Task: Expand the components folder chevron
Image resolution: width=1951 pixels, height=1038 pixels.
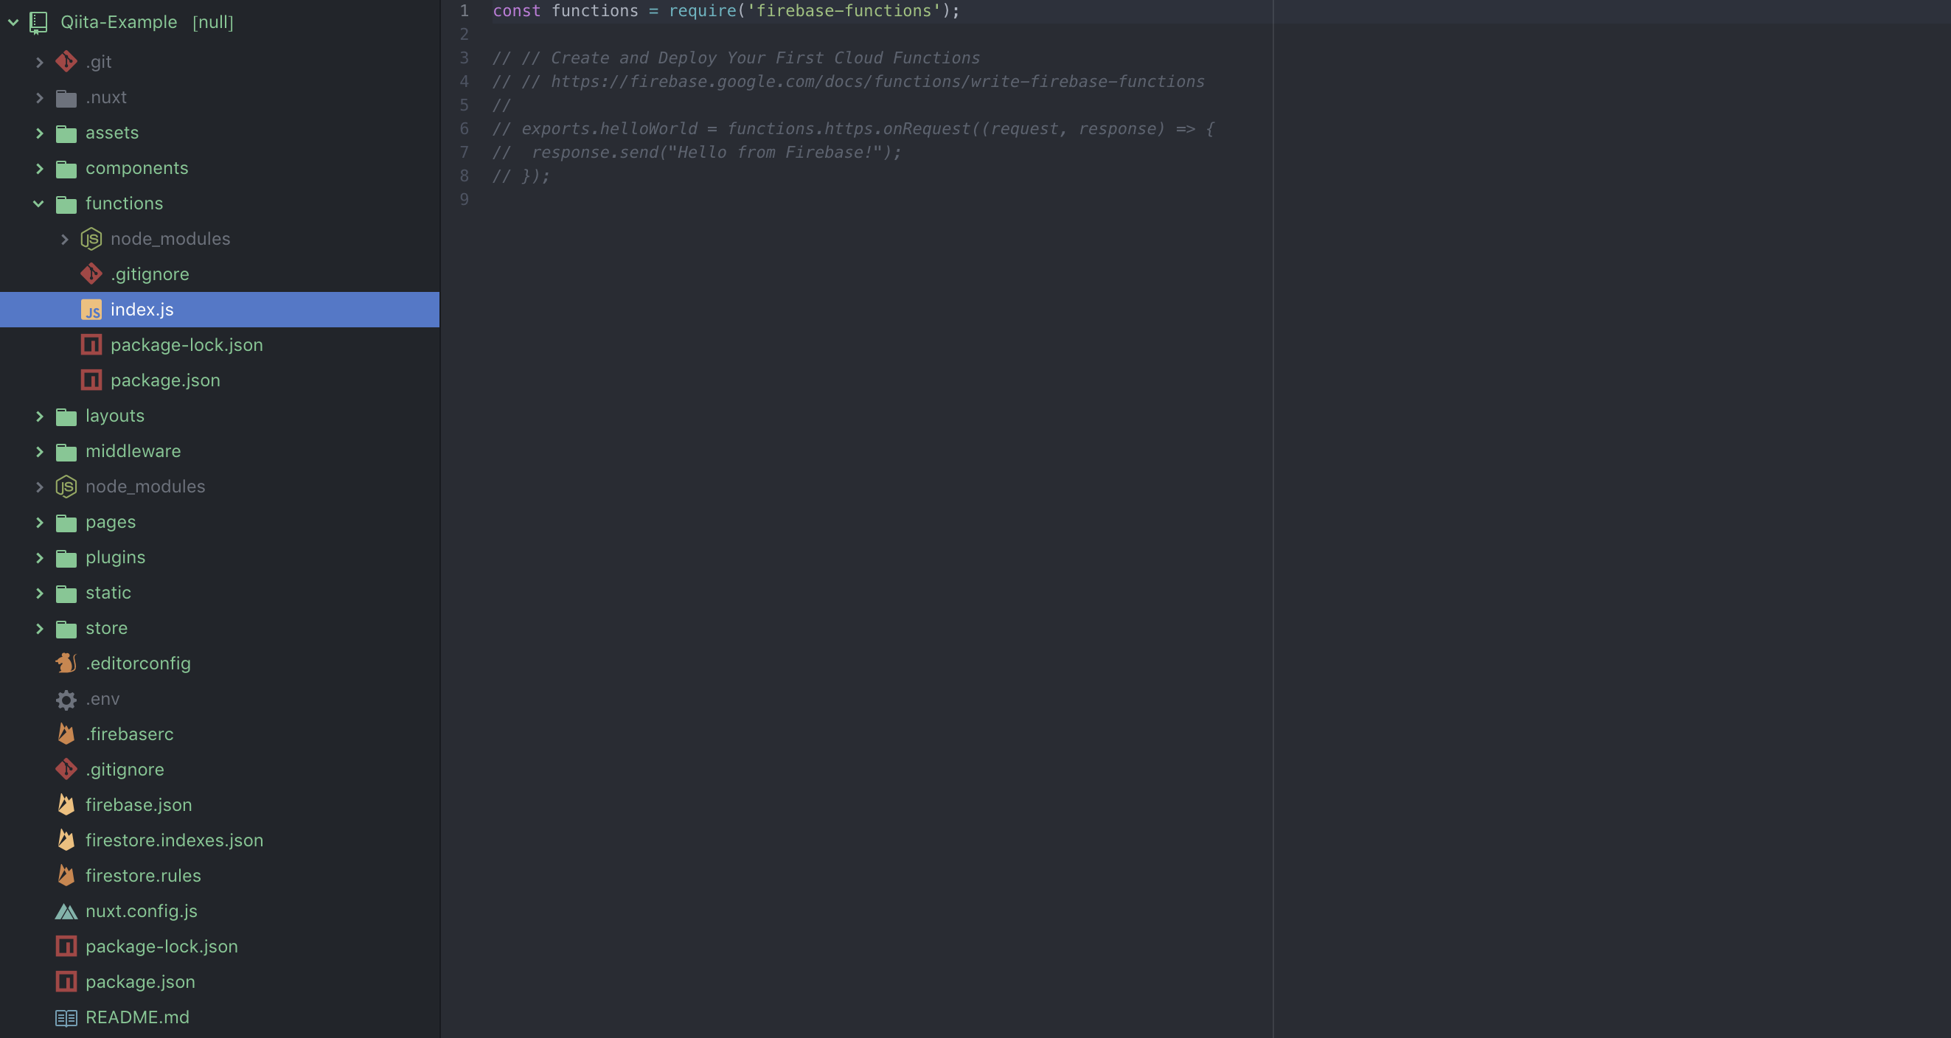Action: 38,168
